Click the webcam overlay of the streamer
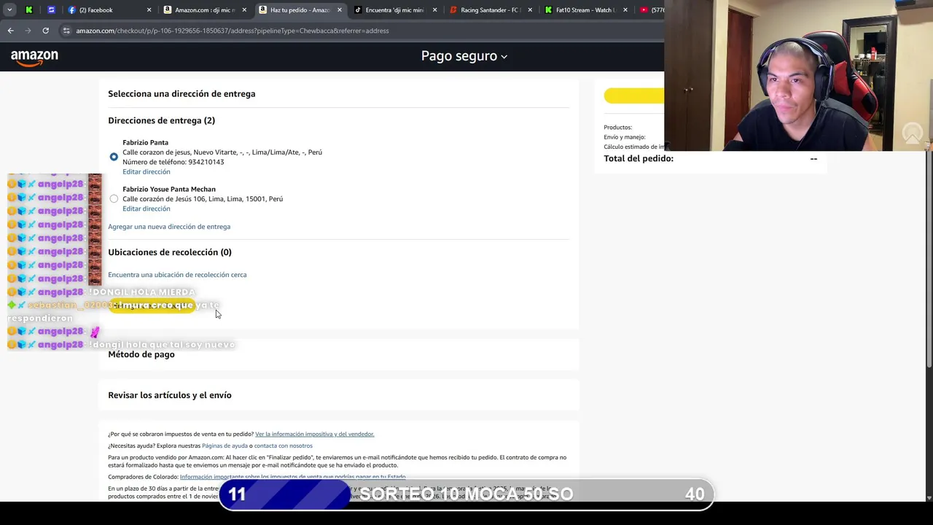The image size is (933, 525). click(x=798, y=75)
